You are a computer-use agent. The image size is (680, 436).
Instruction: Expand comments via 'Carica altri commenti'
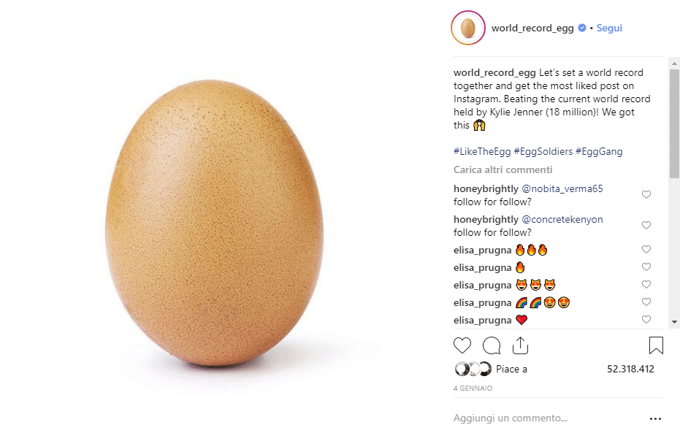(502, 169)
